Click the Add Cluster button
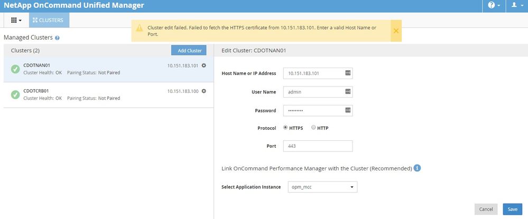This screenshot has width=528, height=219. [190, 50]
